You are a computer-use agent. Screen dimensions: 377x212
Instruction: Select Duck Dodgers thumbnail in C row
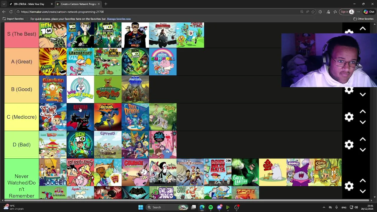pos(135,117)
